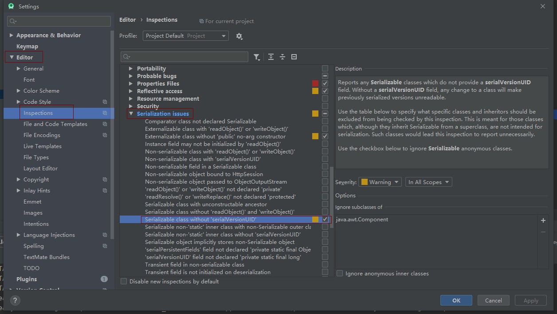Toggle the Portability inspections checkbox
The image size is (557, 314).
pos(325,68)
